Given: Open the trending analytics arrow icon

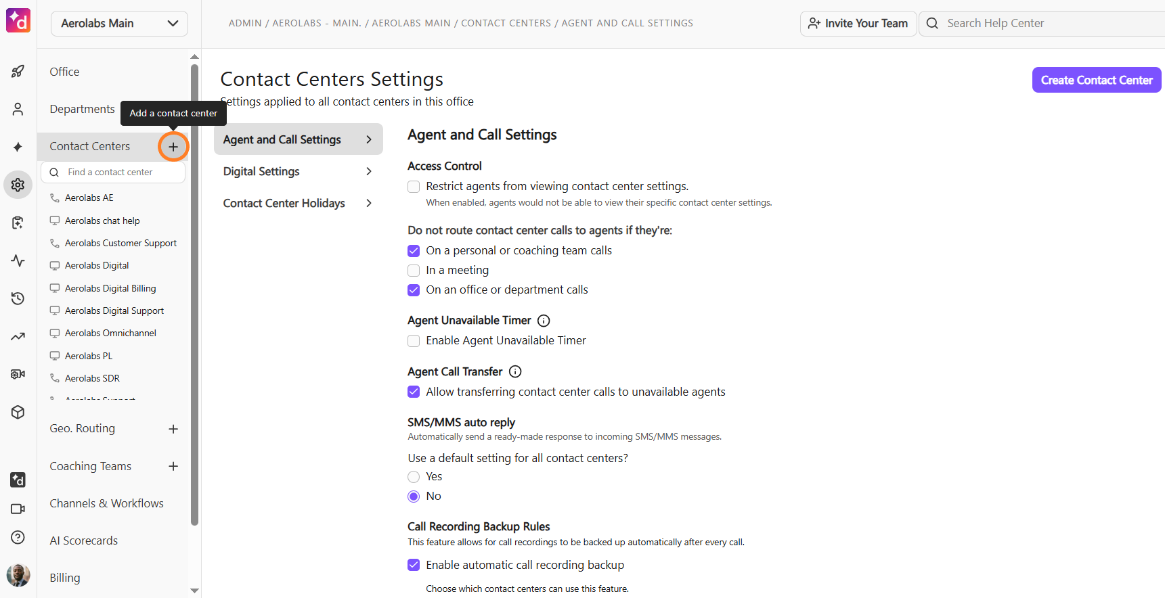Looking at the screenshot, I should pyautogui.click(x=18, y=336).
